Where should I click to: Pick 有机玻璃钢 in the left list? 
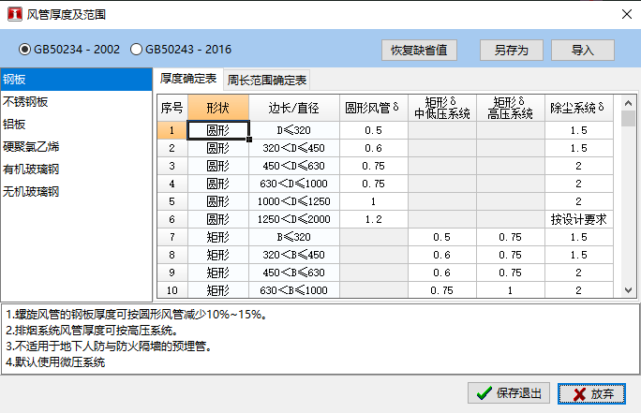[x=32, y=170]
